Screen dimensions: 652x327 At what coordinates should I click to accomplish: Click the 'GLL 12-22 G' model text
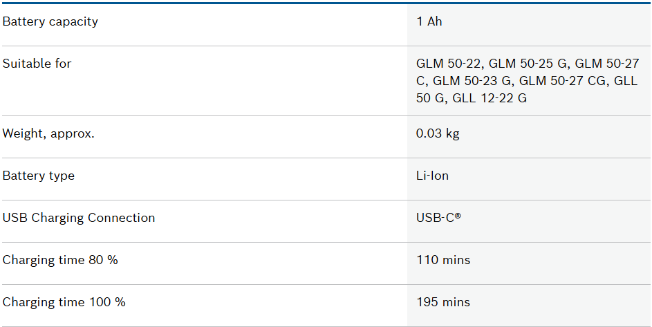pos(490,98)
